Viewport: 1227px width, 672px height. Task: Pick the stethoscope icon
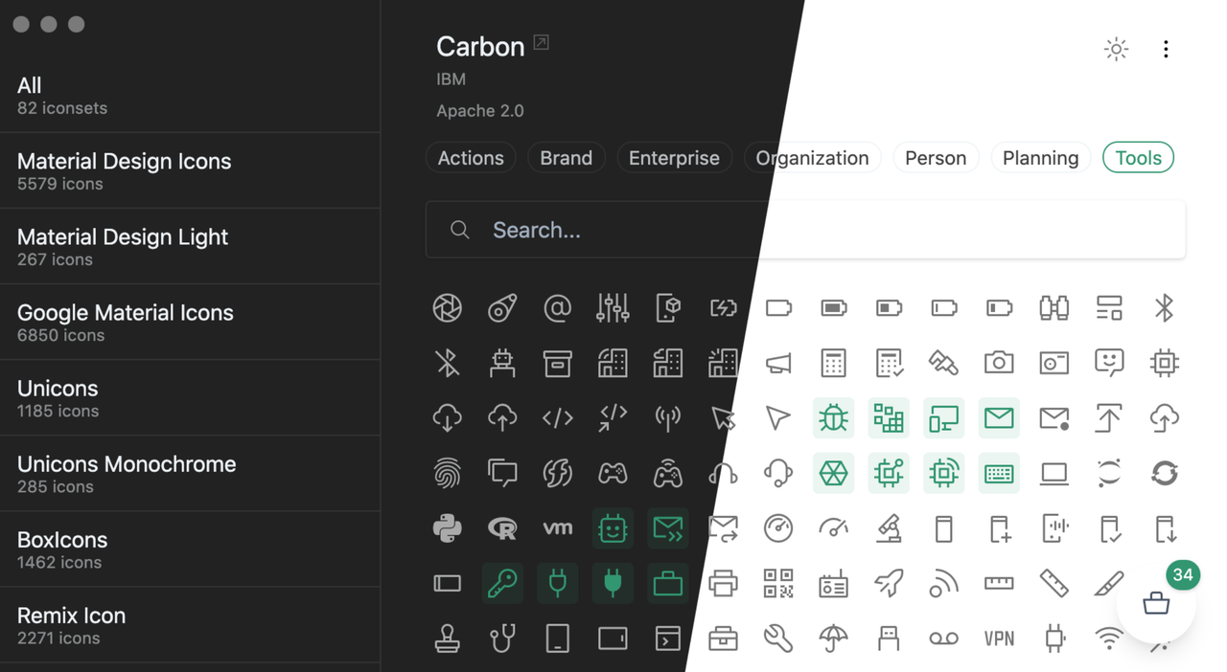pos(502,638)
